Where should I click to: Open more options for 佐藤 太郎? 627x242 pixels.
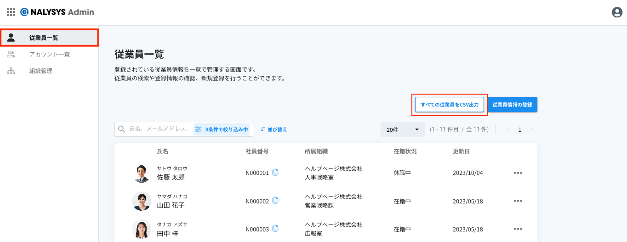(x=518, y=173)
